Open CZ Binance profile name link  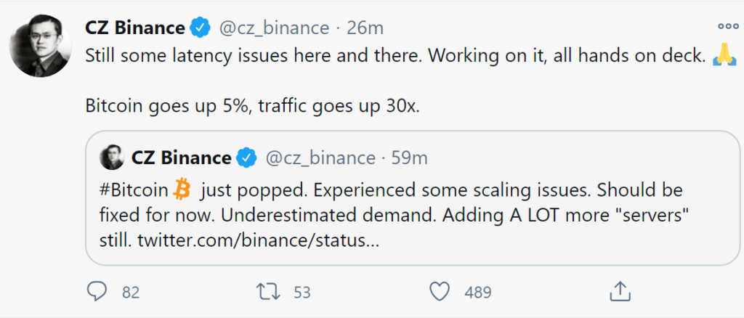pyautogui.click(x=134, y=28)
